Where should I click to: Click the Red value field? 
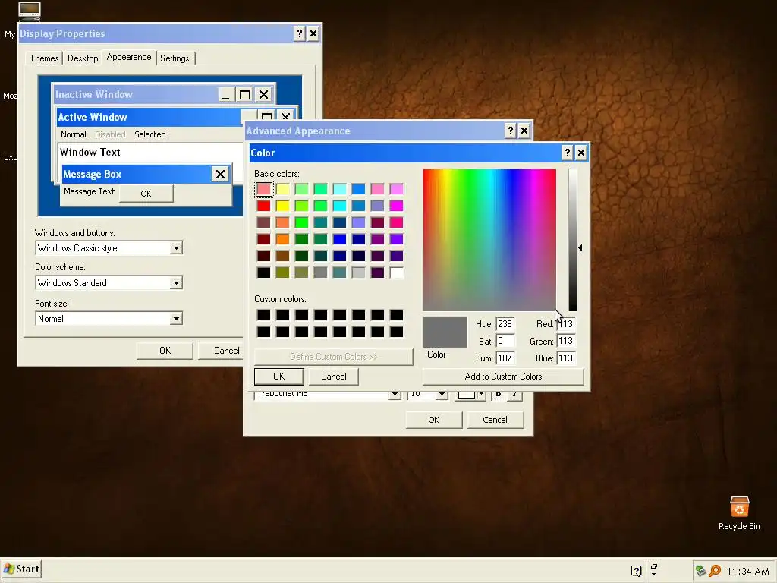coord(566,324)
